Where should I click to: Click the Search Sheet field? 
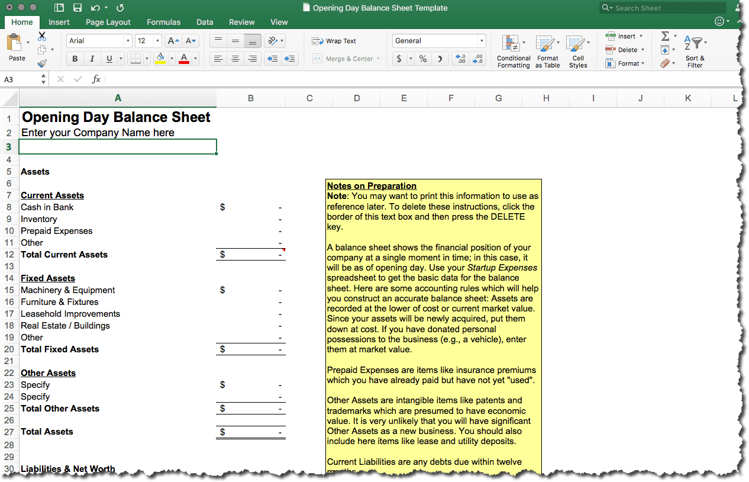point(663,8)
